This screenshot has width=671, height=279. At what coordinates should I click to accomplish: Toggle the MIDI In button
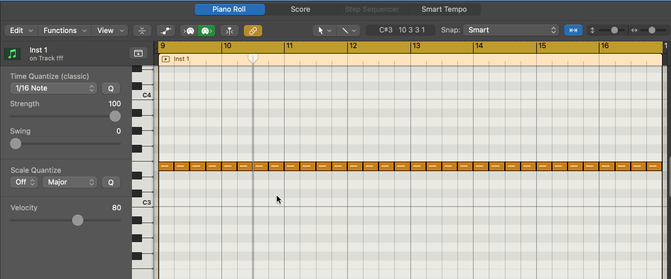188,31
